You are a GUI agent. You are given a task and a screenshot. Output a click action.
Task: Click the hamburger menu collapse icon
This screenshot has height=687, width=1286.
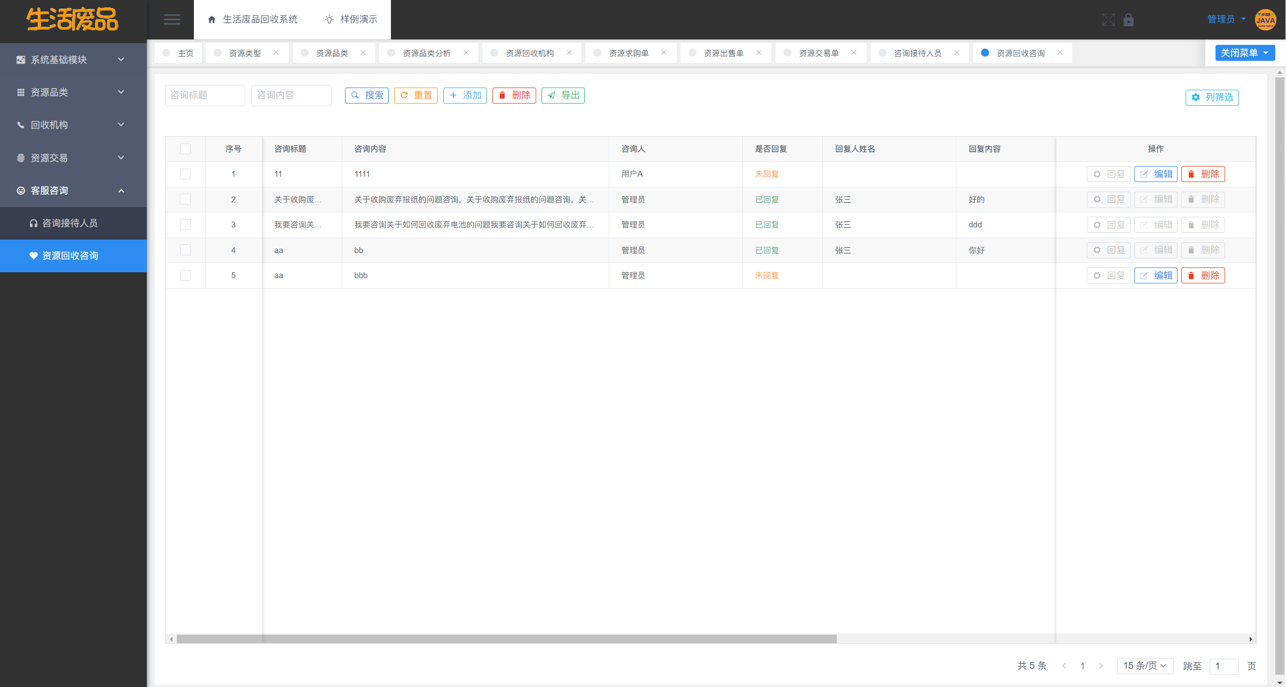click(171, 20)
